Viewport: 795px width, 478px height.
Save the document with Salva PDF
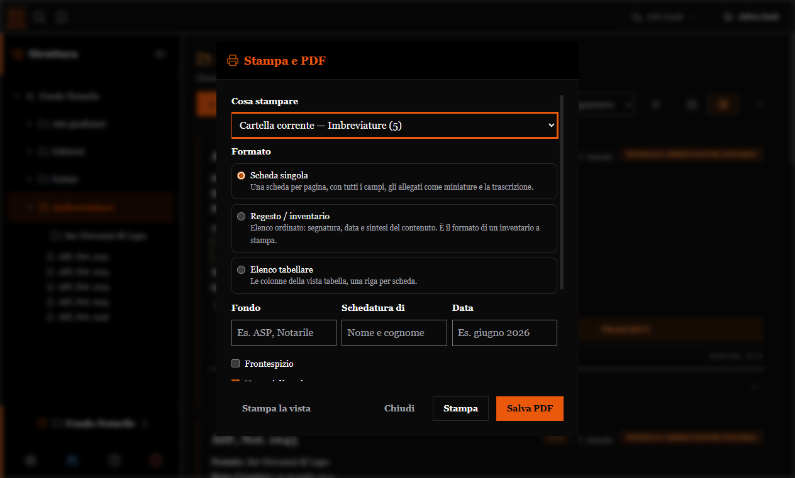click(x=530, y=408)
